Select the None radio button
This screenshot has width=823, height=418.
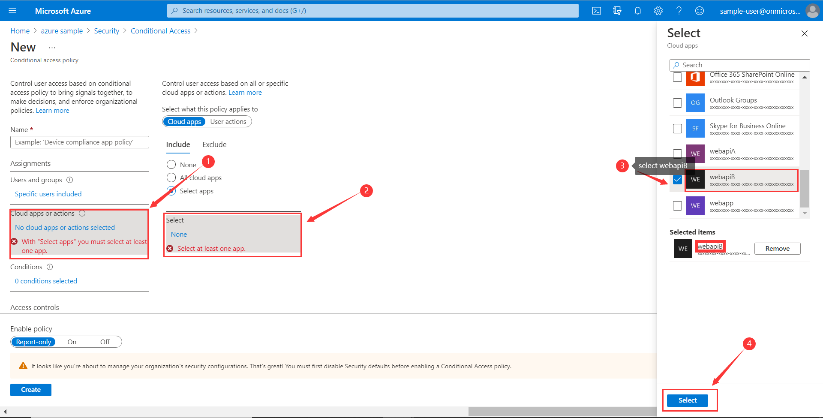(171, 165)
